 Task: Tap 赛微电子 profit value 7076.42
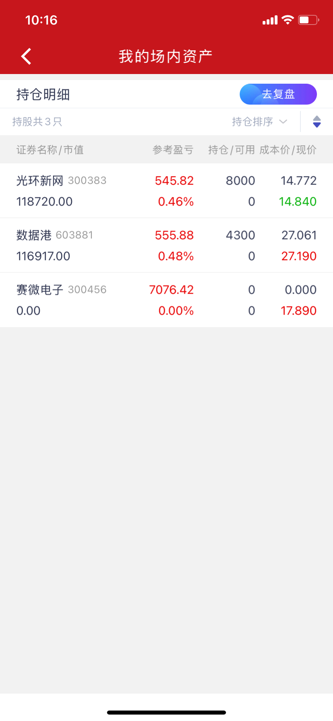(x=171, y=290)
